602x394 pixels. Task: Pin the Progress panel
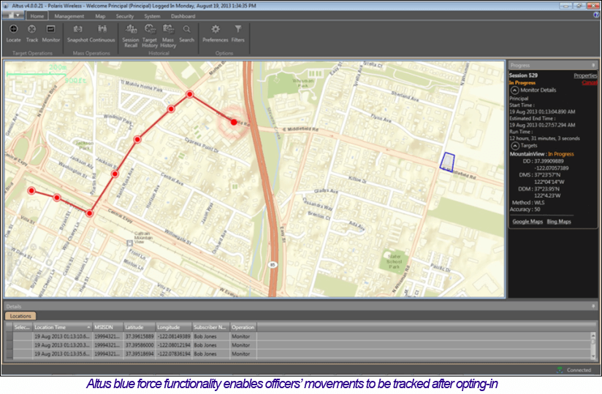pos(593,65)
